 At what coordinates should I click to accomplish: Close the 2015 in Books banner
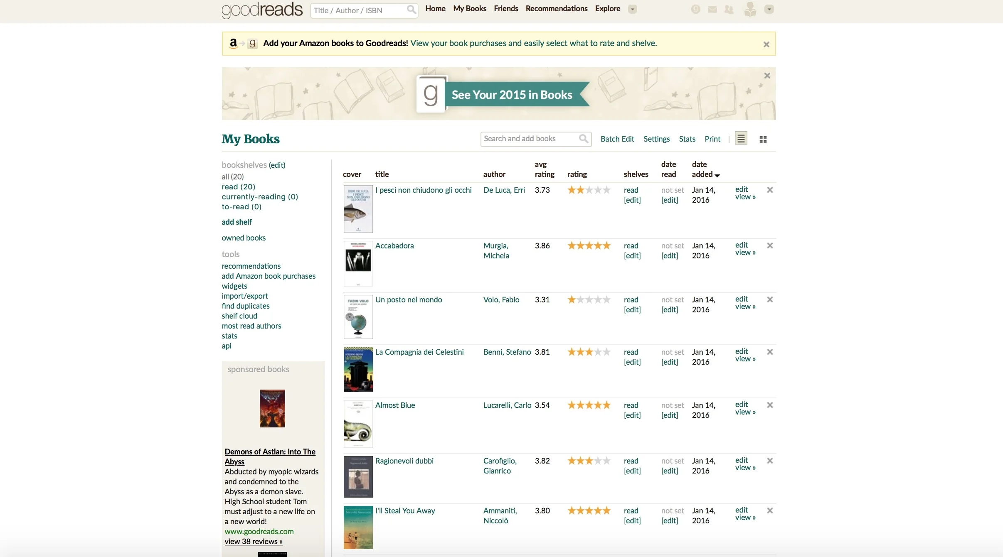click(767, 76)
